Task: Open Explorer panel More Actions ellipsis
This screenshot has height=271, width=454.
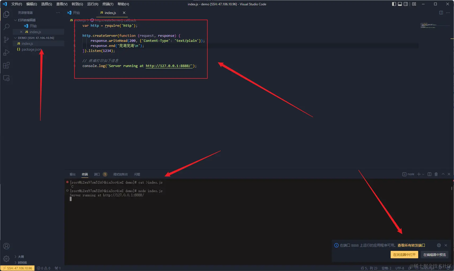Action: coord(58,13)
